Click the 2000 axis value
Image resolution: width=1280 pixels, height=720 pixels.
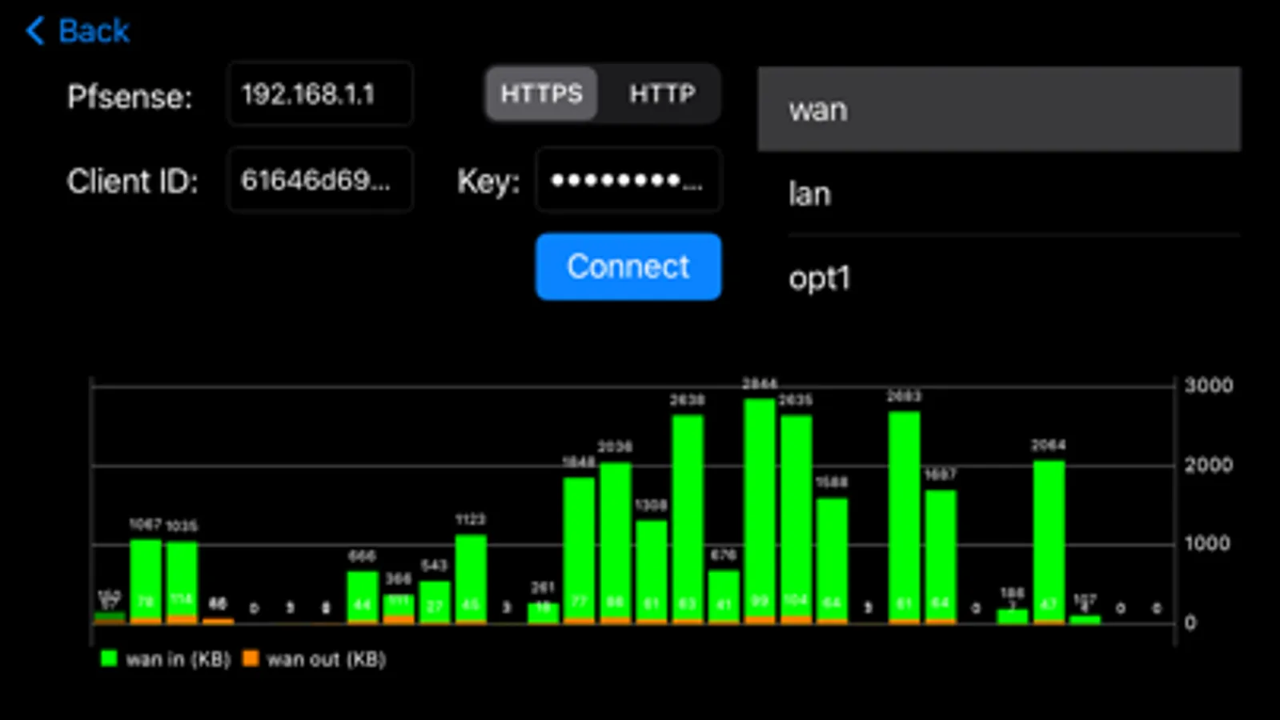[x=1208, y=465]
